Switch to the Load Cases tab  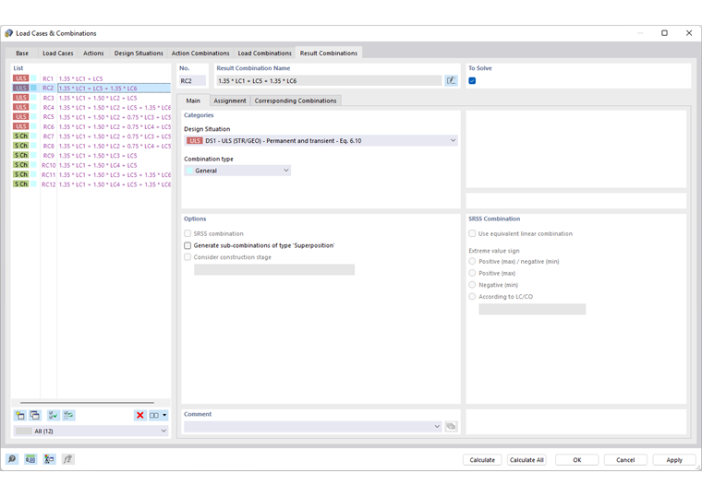click(x=58, y=53)
